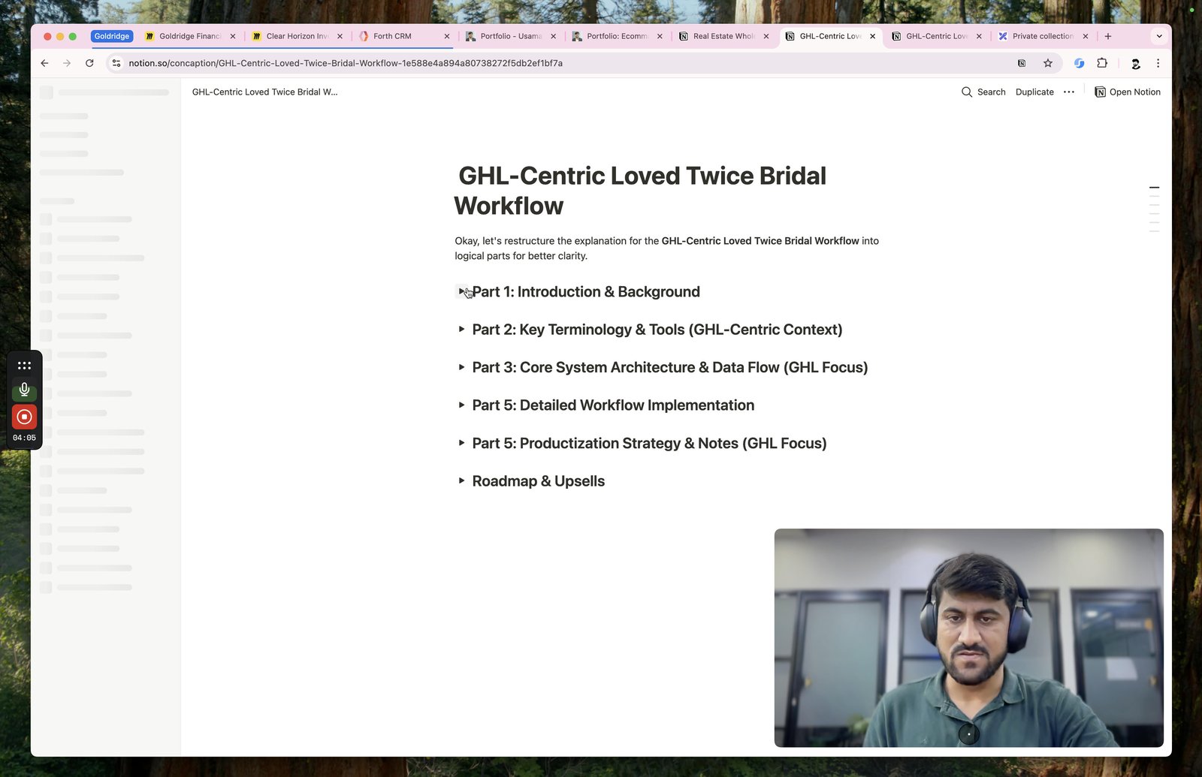Switch to the Portfolio - Usama tab
This screenshot has height=777, width=1202.
click(x=511, y=36)
